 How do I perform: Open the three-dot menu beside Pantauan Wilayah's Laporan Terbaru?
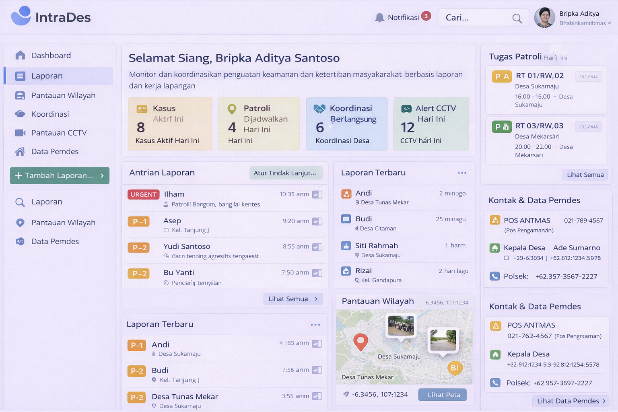(462, 173)
